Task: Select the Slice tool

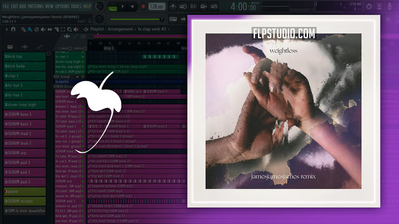Action: [x=56, y=30]
